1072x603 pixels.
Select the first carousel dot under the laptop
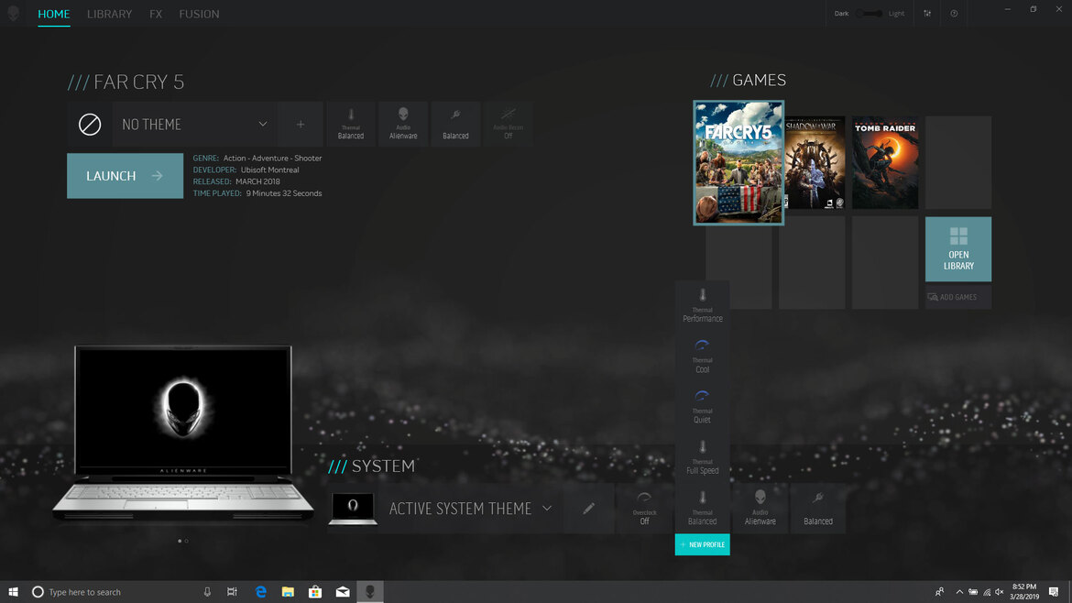[x=180, y=541]
